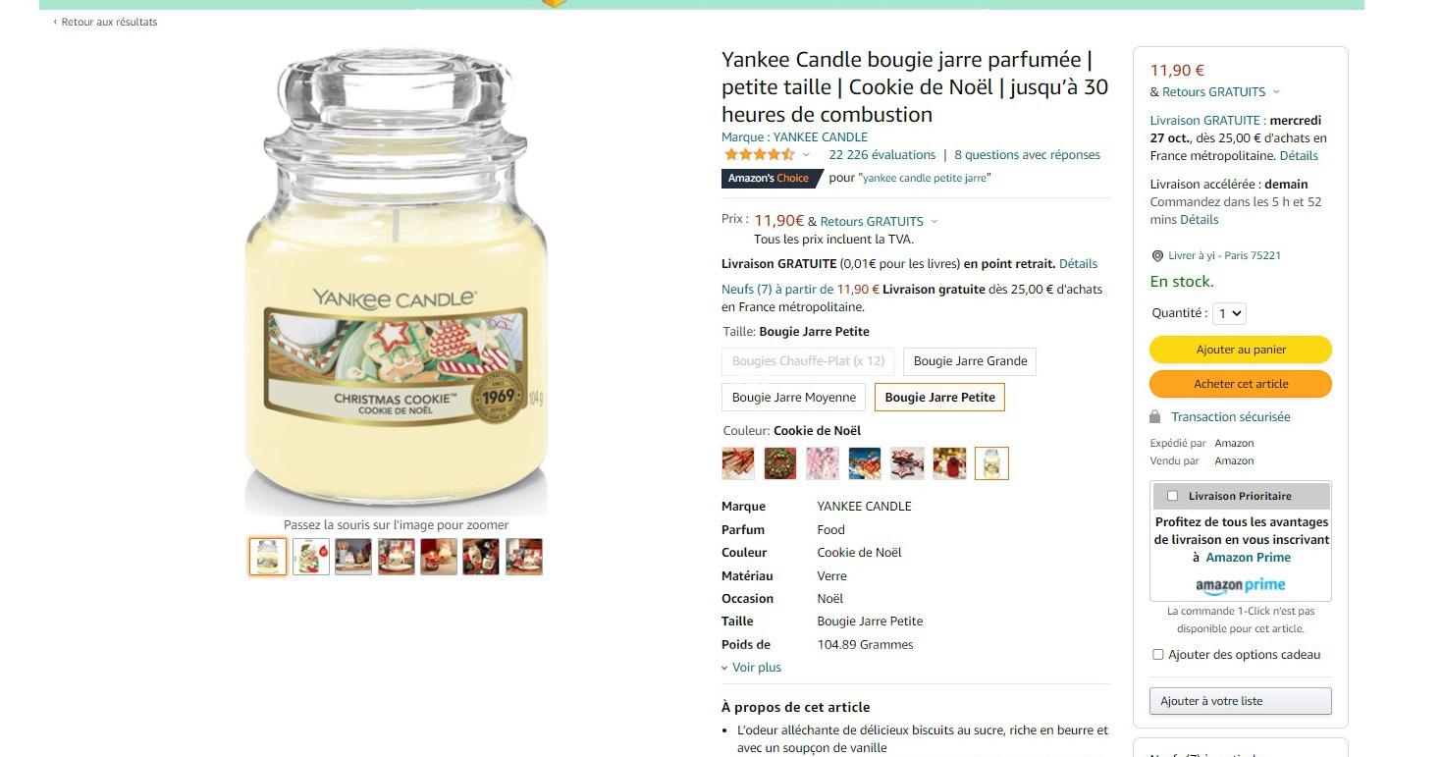Viewport: 1442px width, 757px height.
Task: Click the secure transaction padlock icon
Action: tap(1154, 416)
